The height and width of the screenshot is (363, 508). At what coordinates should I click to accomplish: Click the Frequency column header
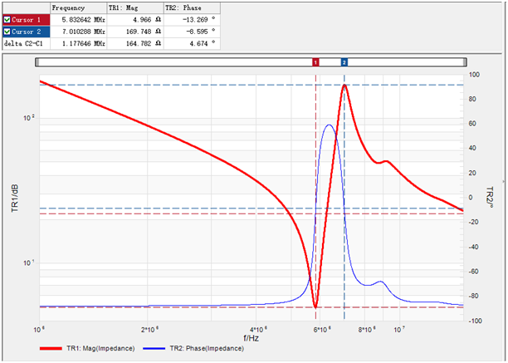[68, 7]
